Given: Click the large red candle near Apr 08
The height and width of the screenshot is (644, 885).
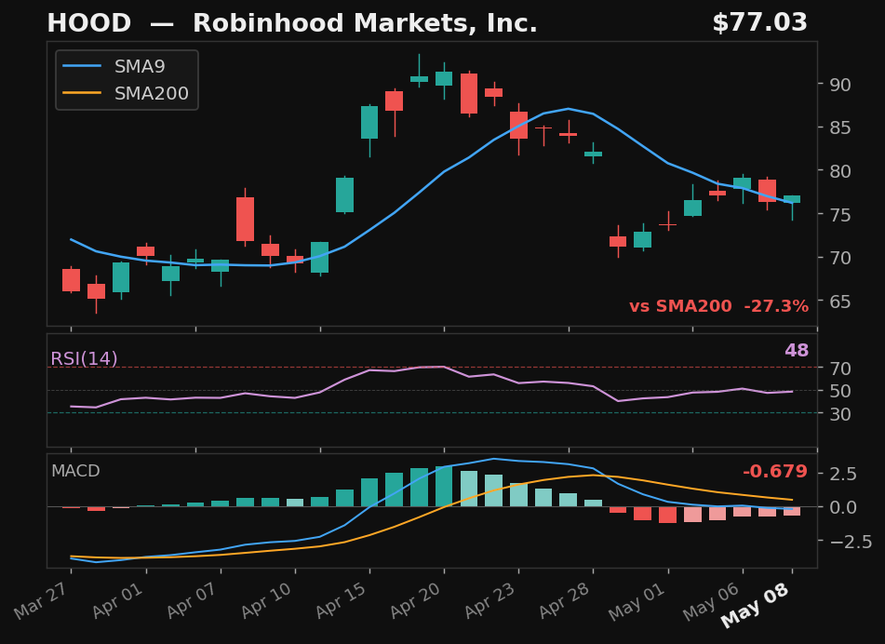Looking at the screenshot, I should (245, 219).
